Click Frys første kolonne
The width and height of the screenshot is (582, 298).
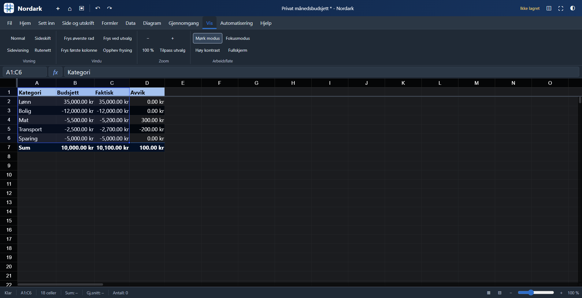(79, 50)
